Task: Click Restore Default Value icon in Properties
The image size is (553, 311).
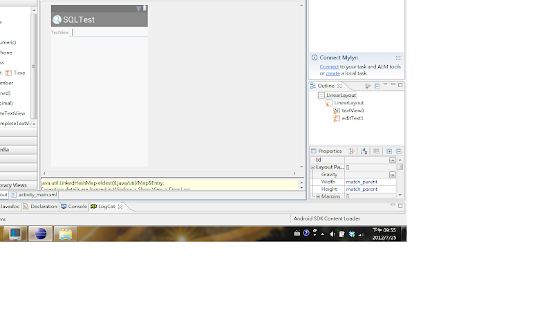Action: (x=376, y=151)
